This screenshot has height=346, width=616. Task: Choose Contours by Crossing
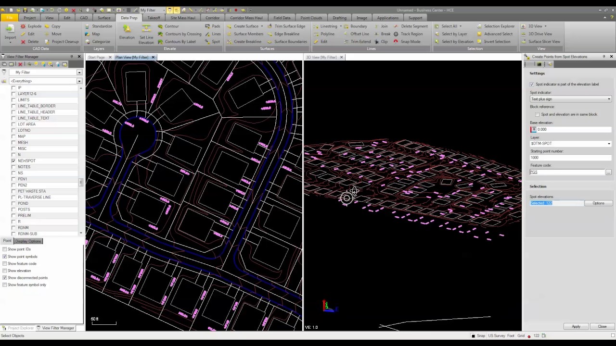tap(180, 34)
